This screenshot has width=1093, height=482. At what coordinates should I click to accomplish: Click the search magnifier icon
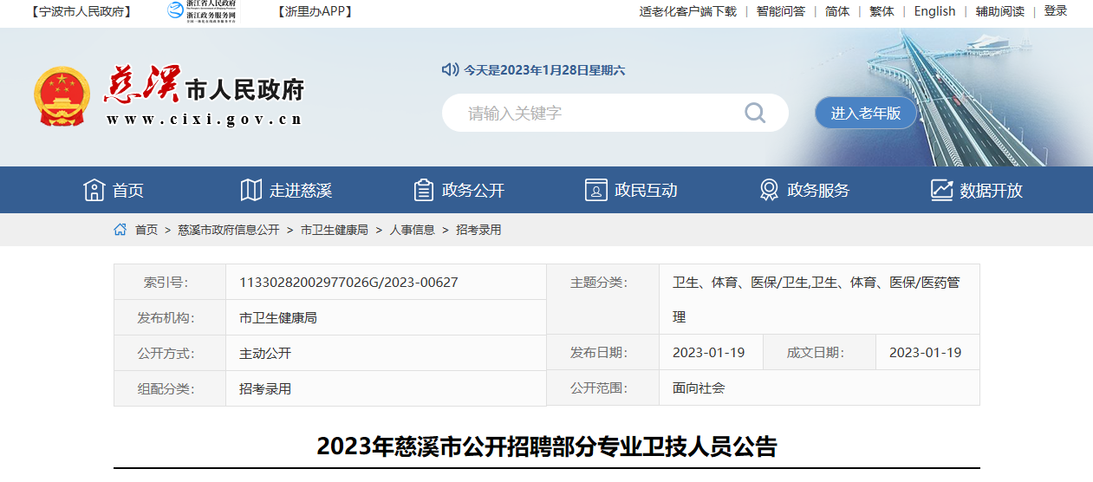[x=754, y=113]
